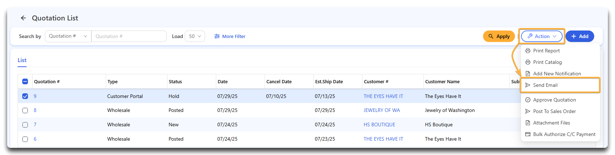This screenshot has height=155, width=615.
Task: Click the back arrow beside Quotation List
Action: click(x=23, y=18)
